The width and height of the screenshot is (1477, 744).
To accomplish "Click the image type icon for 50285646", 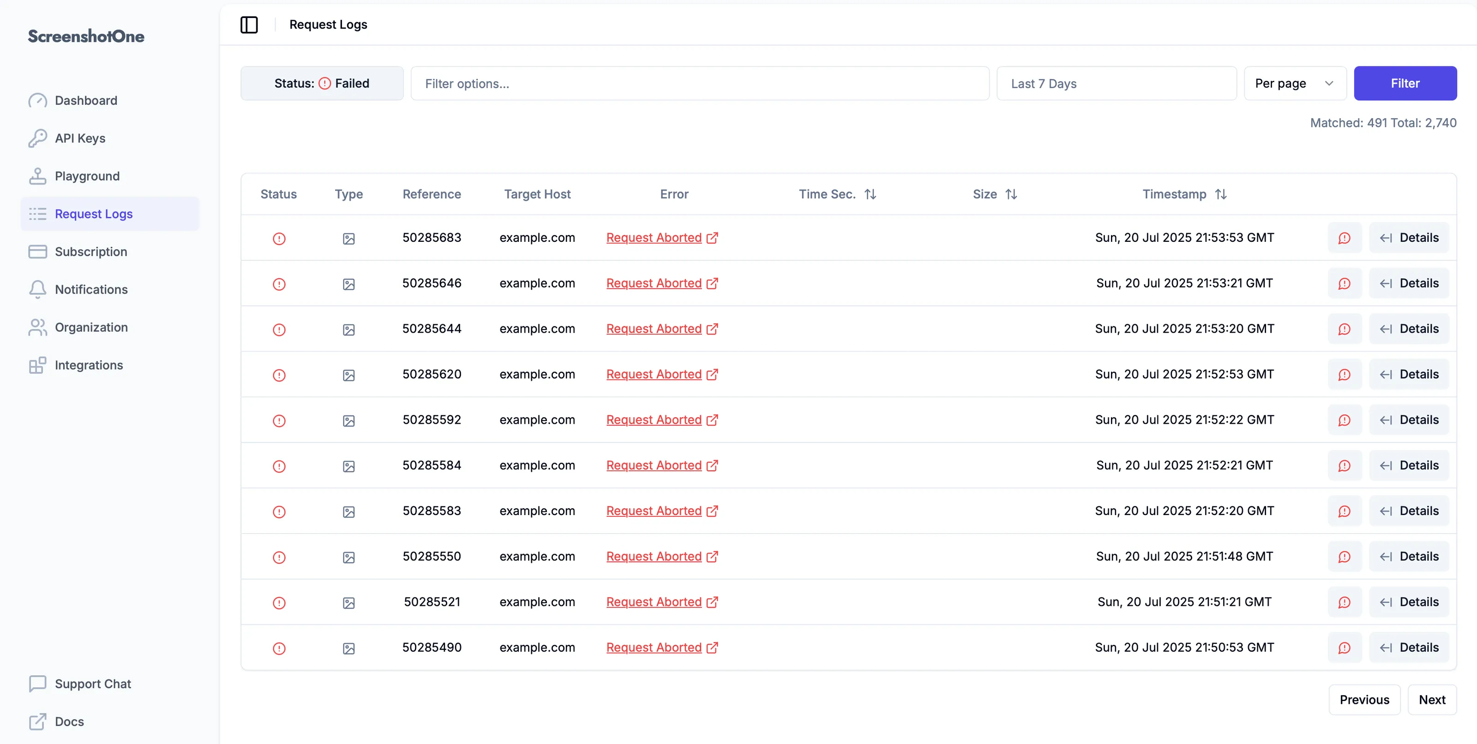I will click(x=348, y=284).
